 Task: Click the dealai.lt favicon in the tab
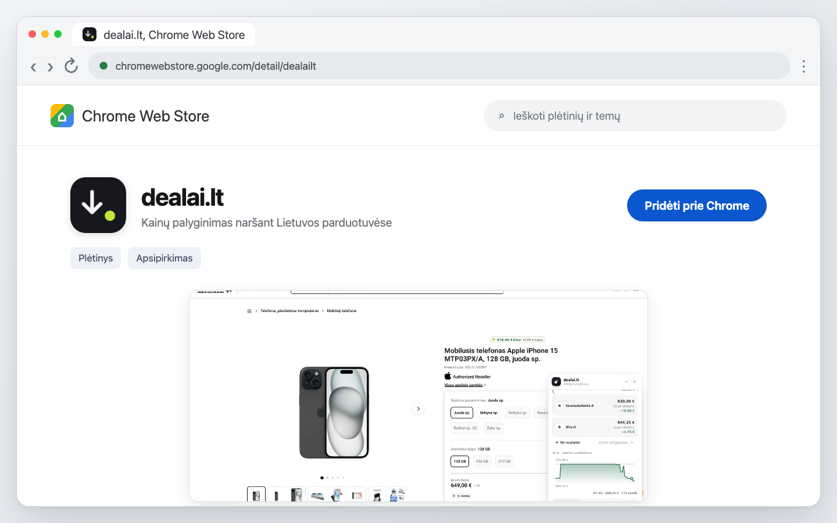point(90,34)
